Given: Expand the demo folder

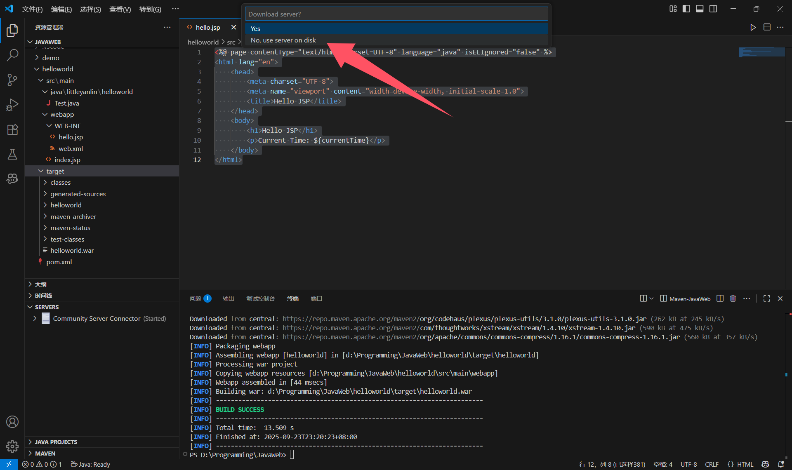Looking at the screenshot, I should coord(50,58).
